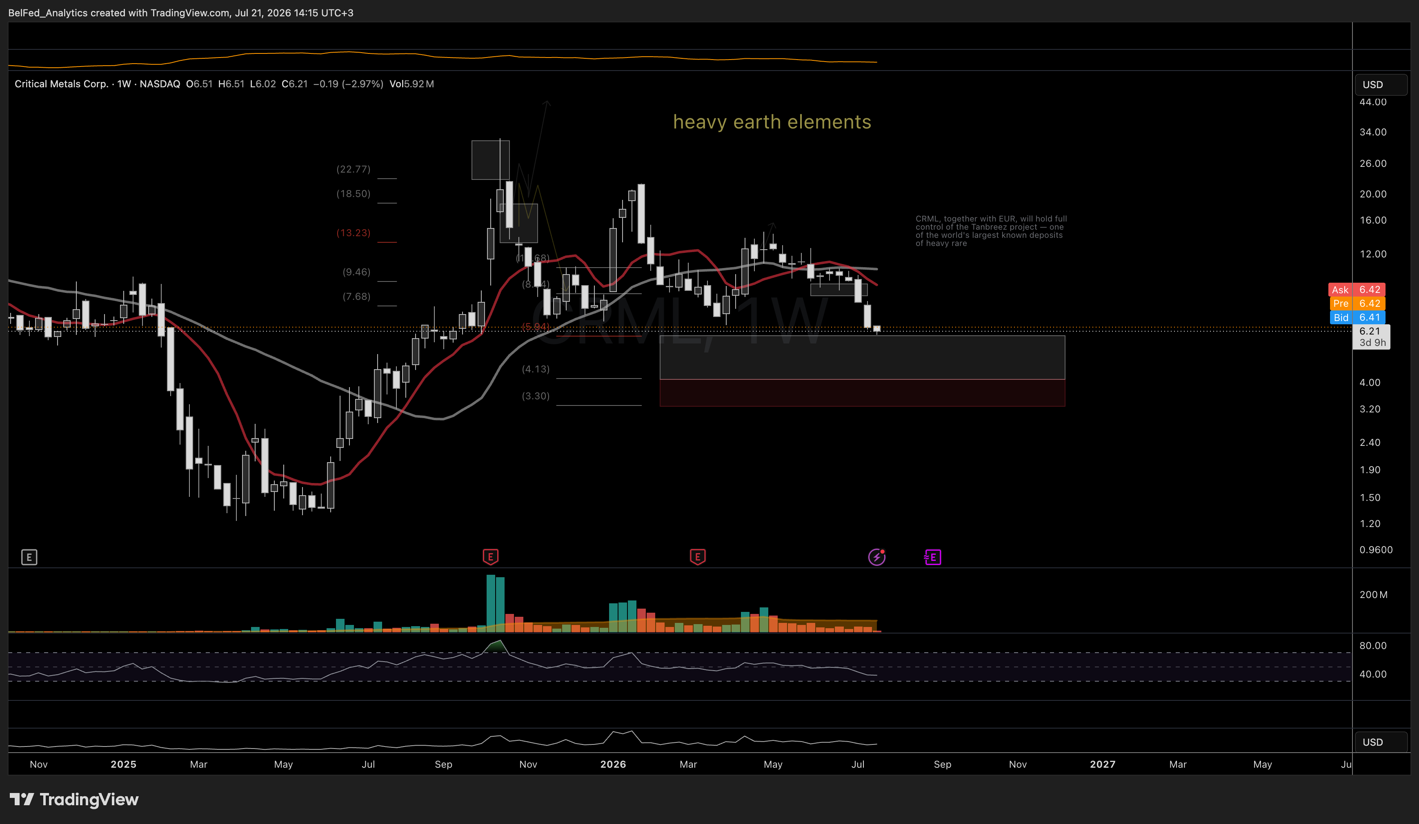The height and width of the screenshot is (824, 1419).
Task: Click the (22.77) level label
Action: coord(353,169)
